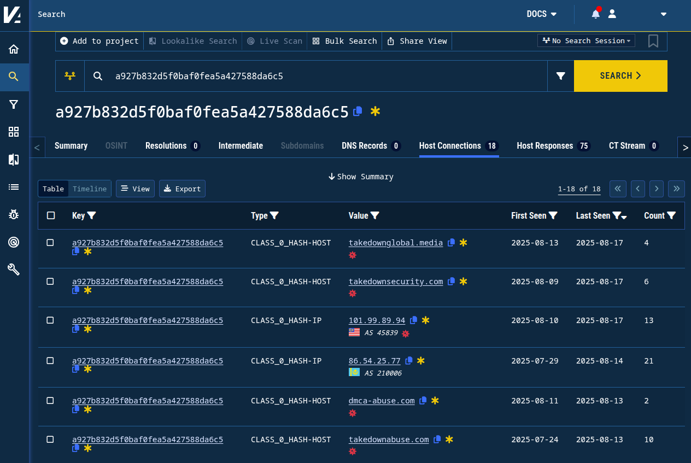
Task: Open Bulk Search
Action: (345, 41)
